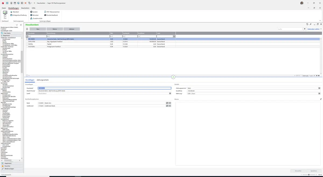Go to the next record in navigator
Image resolution: width=323 pixels, height=177 pixels.
click(314, 76)
